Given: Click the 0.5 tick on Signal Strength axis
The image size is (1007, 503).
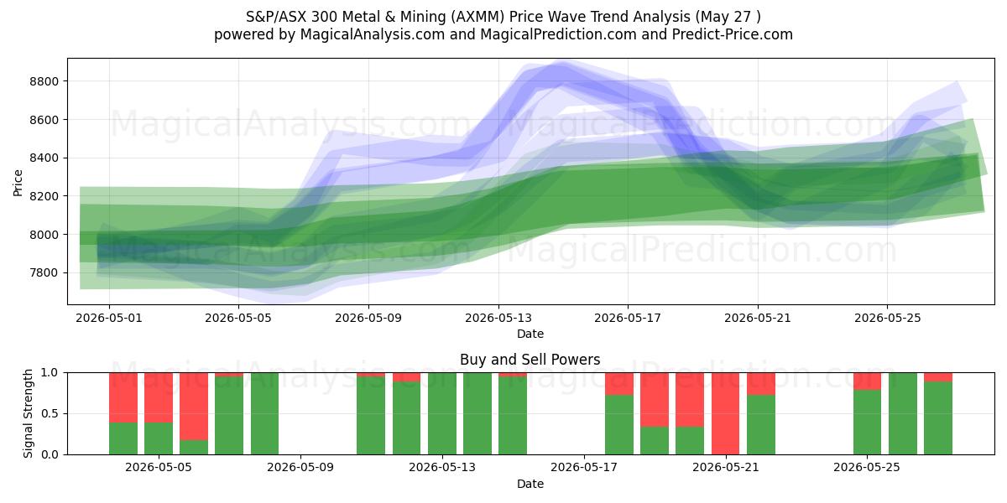Looking at the screenshot, I should click(50, 413).
